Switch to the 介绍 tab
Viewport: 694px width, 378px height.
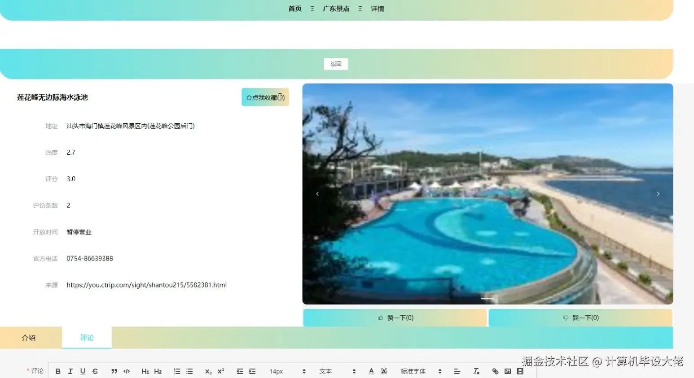[x=29, y=338]
